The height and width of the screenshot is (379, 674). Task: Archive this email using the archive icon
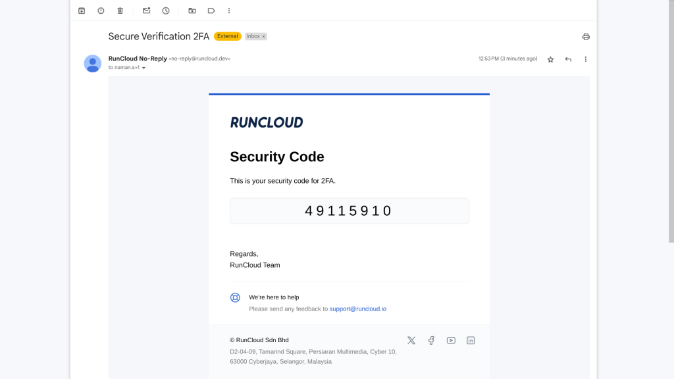tap(82, 11)
